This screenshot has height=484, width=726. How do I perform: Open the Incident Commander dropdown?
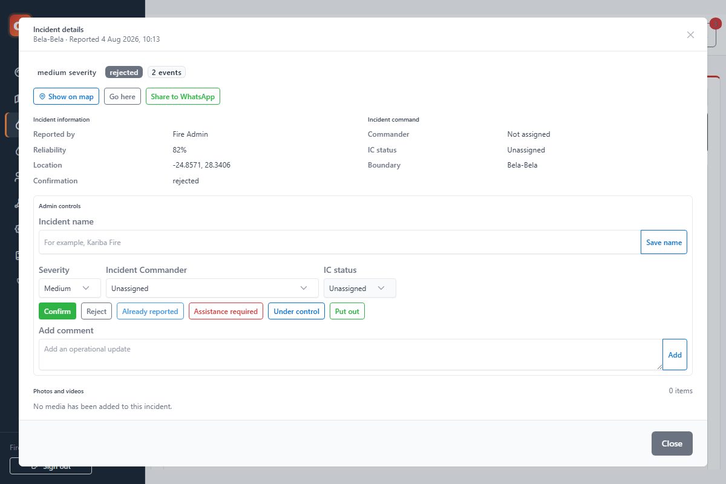coord(212,288)
